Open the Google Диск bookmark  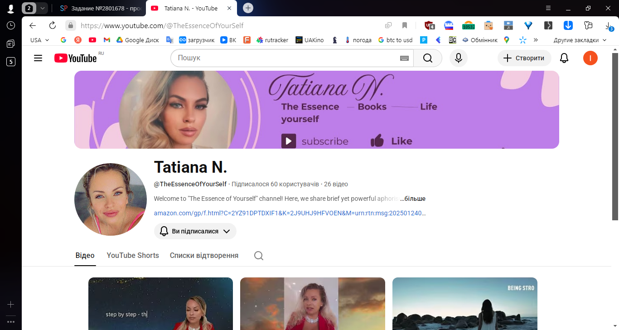tap(138, 40)
